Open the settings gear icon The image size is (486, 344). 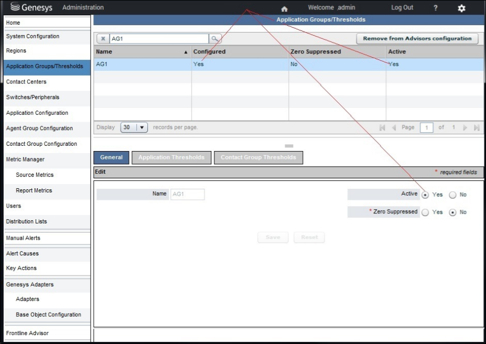point(461,8)
